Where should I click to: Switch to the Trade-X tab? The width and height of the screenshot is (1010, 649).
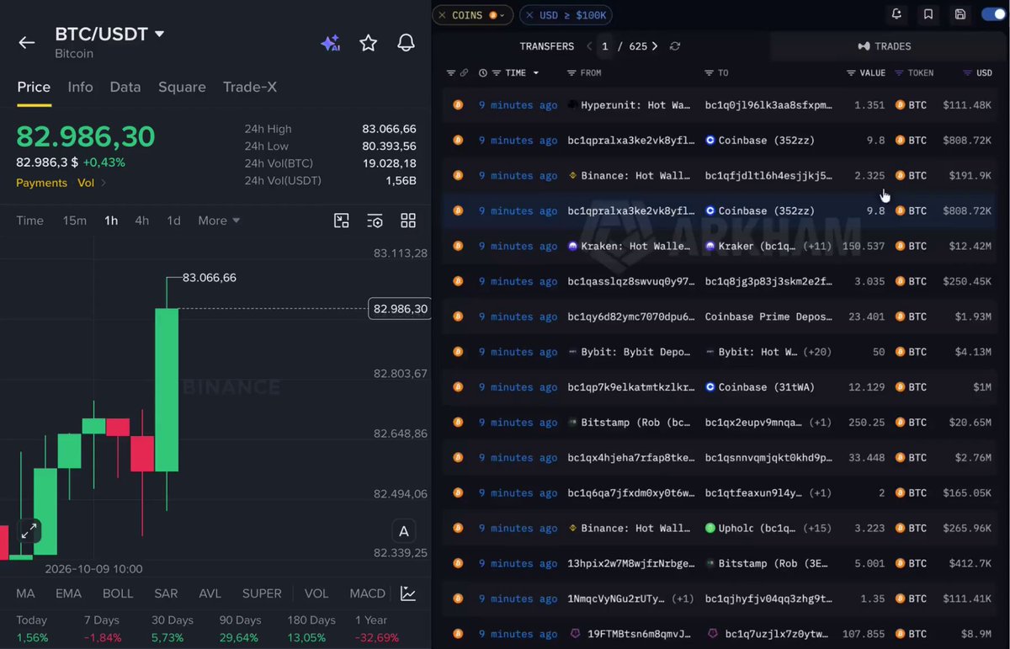click(x=250, y=87)
